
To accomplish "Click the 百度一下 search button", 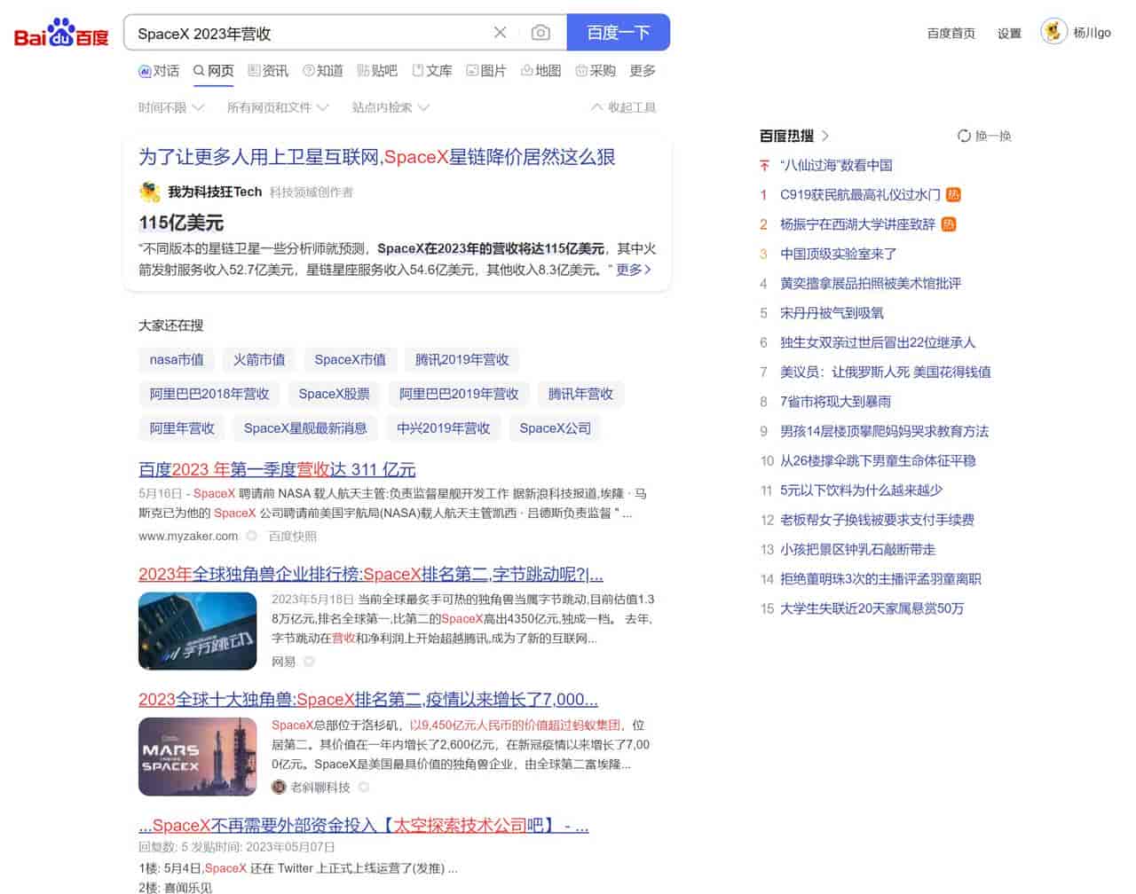I will (618, 32).
